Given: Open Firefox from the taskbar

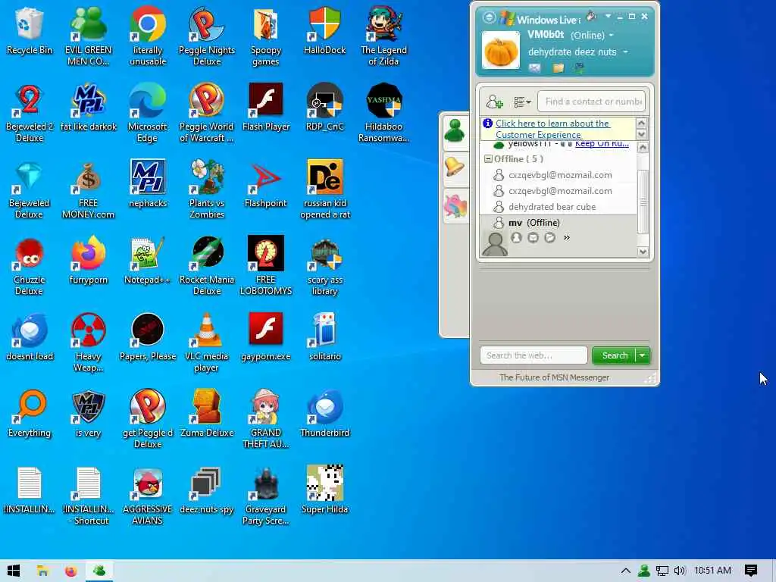Looking at the screenshot, I should pyautogui.click(x=70, y=571).
